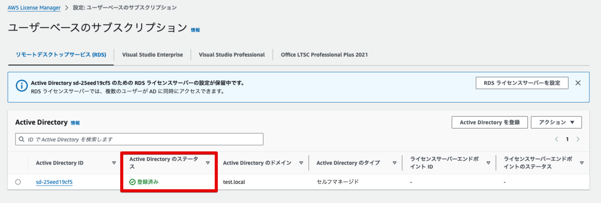
Task: Click the breadcrumb separator chevron
Action: point(67,8)
